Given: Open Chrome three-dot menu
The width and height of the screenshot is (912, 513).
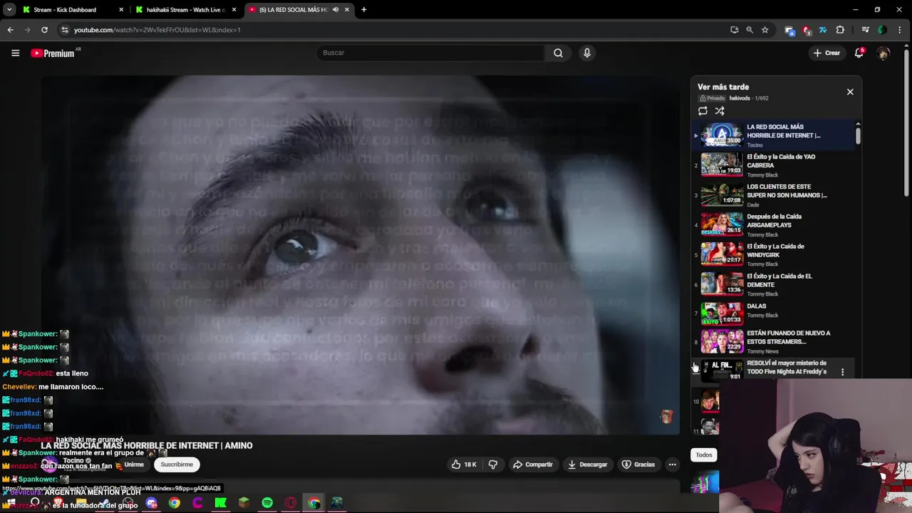Looking at the screenshot, I should 899,30.
